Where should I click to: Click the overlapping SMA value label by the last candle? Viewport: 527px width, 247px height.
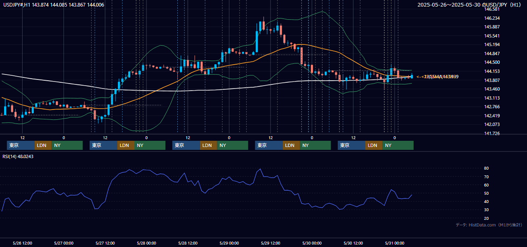click(x=438, y=77)
